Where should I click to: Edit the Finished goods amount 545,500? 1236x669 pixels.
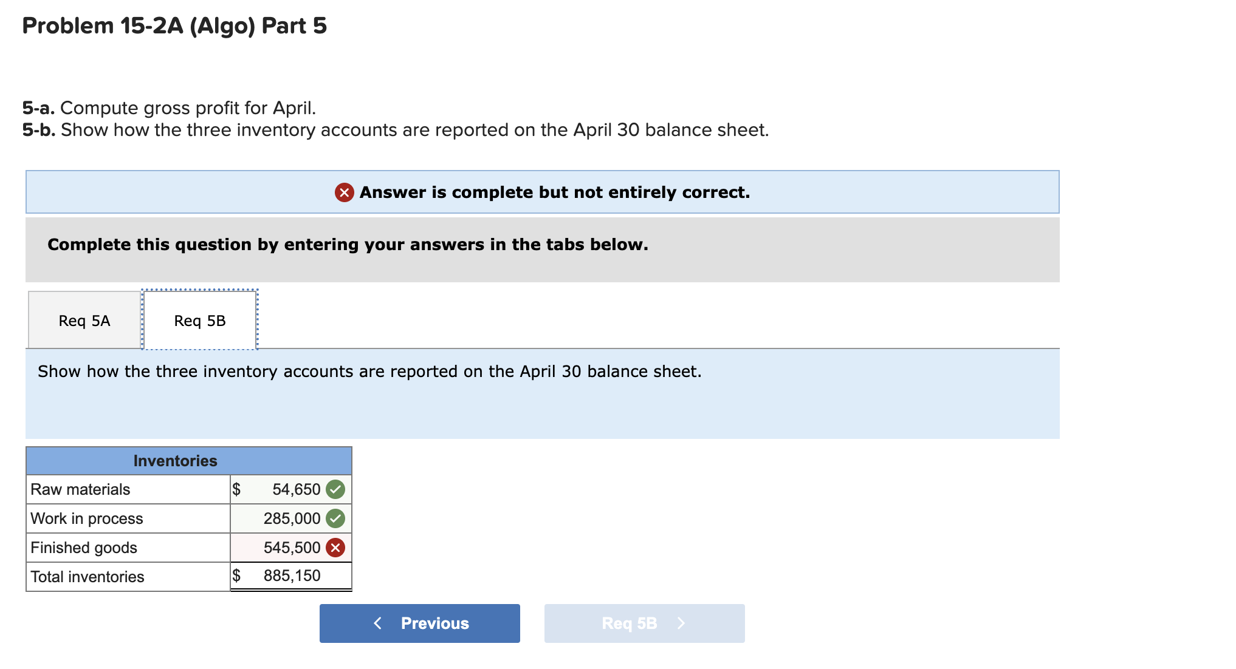(x=292, y=548)
